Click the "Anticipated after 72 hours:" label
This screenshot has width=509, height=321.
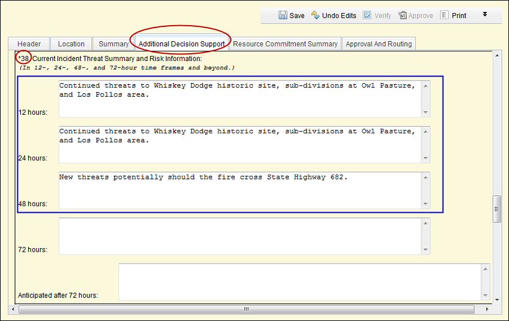coord(58,295)
